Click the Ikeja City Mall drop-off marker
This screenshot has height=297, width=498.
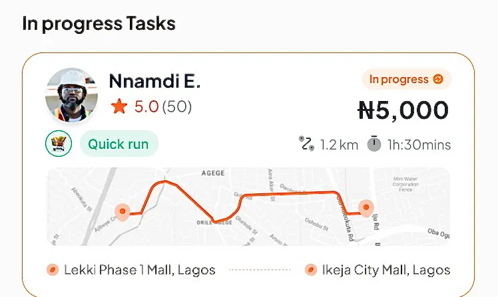tap(311, 270)
